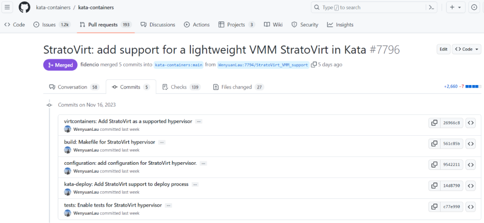Open the hamburger navigation menu
The width and height of the screenshot is (484, 223).
tap(8, 7)
